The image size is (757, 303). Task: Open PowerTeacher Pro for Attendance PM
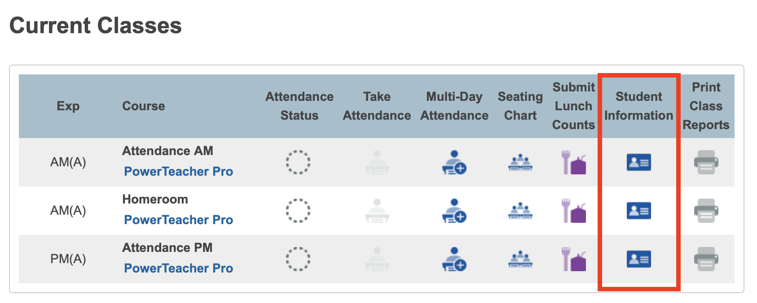(178, 268)
